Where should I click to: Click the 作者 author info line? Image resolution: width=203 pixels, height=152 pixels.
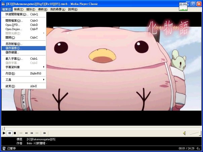point(32,143)
